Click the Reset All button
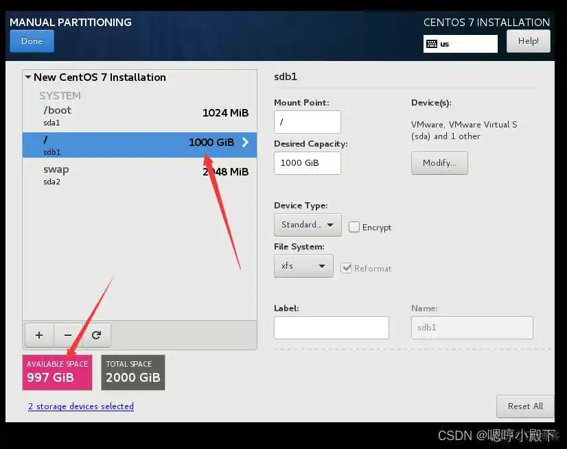 click(x=524, y=406)
